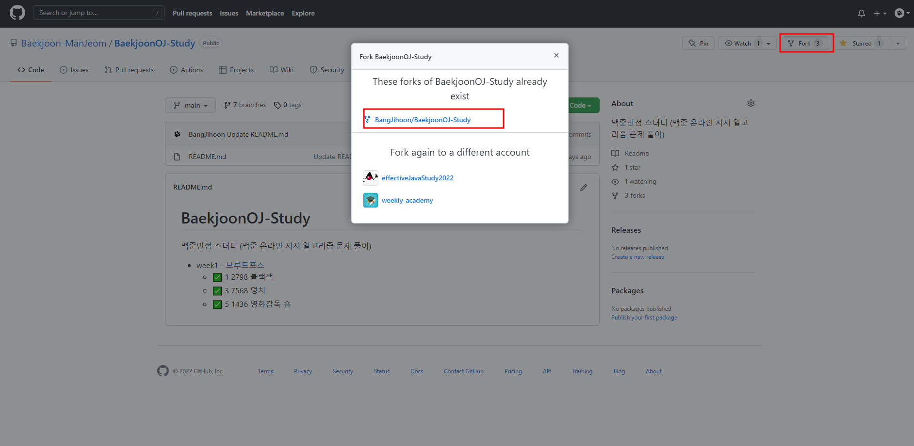Open API in the footer
Viewport: 914px width, 446px height.
[547, 371]
